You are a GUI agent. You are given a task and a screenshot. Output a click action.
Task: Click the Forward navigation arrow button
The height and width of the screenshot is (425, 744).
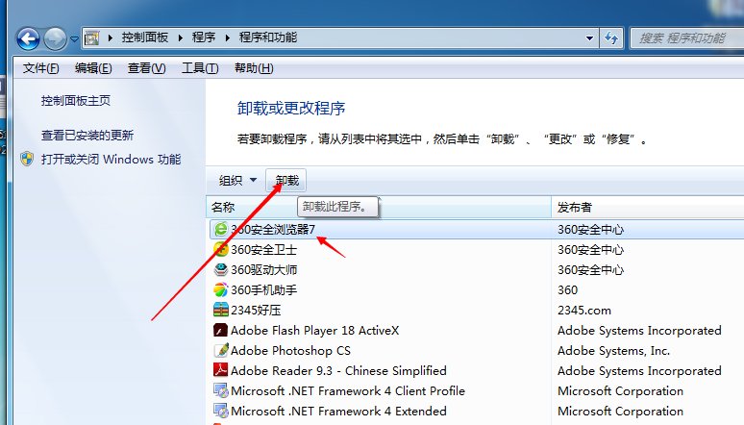(x=55, y=38)
